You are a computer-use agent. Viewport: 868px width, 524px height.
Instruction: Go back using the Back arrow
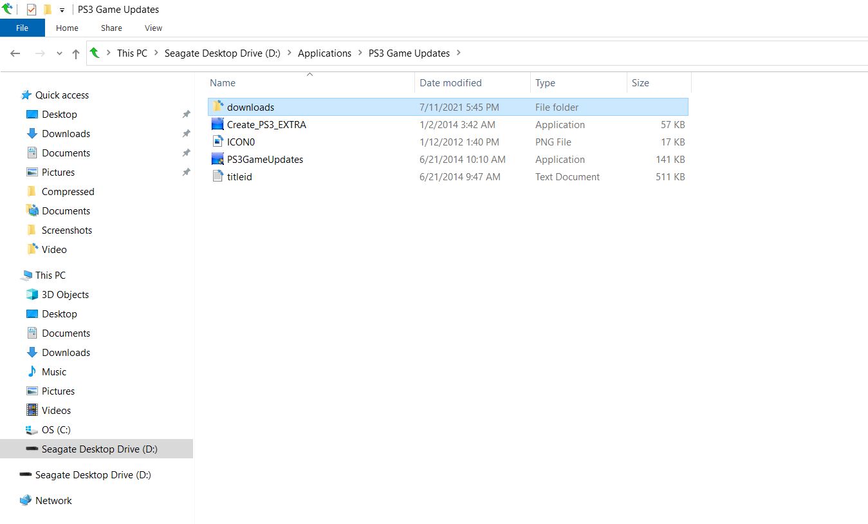coord(15,53)
